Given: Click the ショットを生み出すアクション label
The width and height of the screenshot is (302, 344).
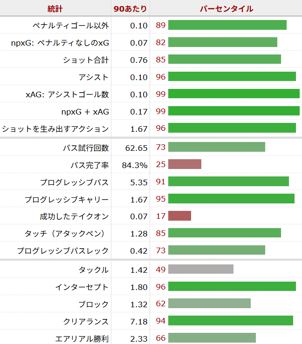Looking at the screenshot, I should click(55, 128).
